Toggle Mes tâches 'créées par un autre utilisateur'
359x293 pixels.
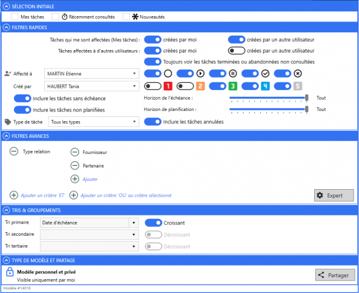[236, 39]
